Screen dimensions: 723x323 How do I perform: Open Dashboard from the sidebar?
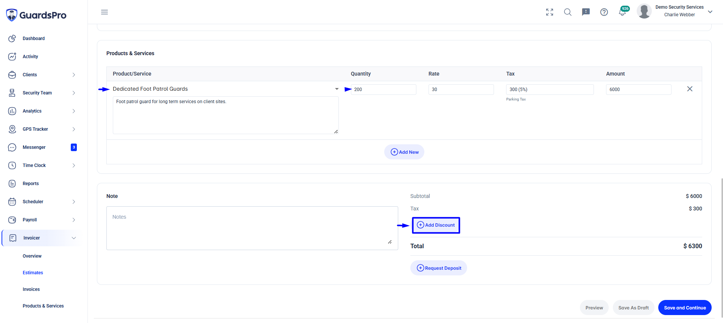click(34, 39)
